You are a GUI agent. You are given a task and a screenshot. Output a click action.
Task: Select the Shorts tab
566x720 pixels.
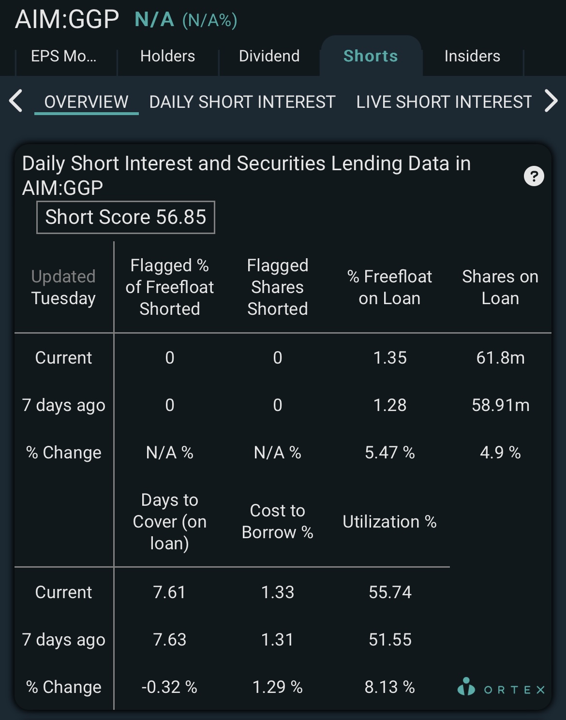click(x=371, y=56)
